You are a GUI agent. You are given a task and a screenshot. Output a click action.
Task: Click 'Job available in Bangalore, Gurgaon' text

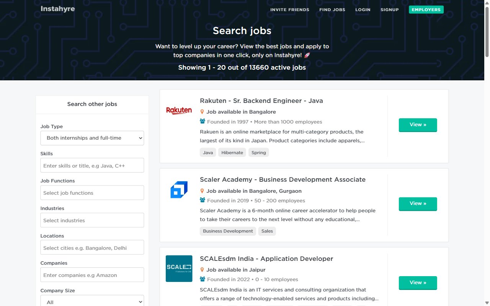coord(254,191)
